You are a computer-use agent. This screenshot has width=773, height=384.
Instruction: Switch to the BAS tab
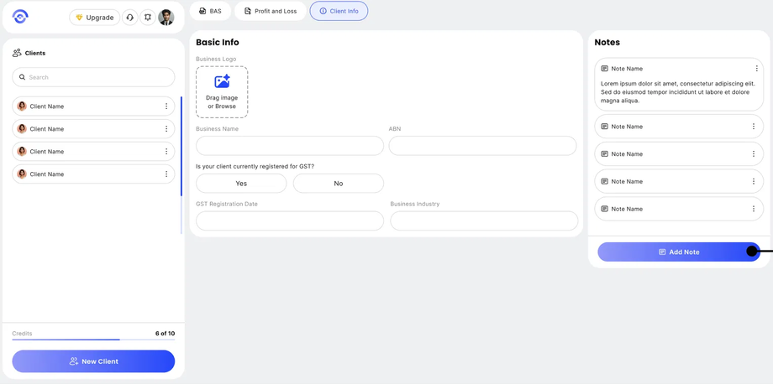[x=210, y=11]
